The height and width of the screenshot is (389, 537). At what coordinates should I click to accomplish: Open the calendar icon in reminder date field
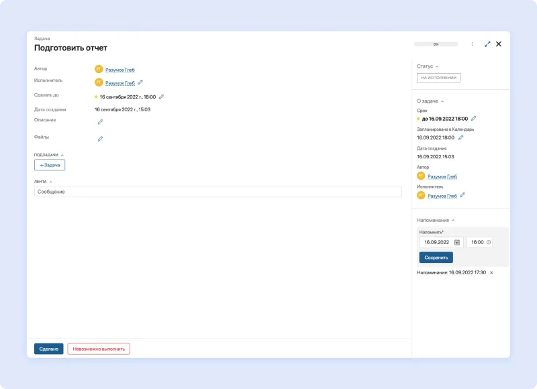click(456, 242)
